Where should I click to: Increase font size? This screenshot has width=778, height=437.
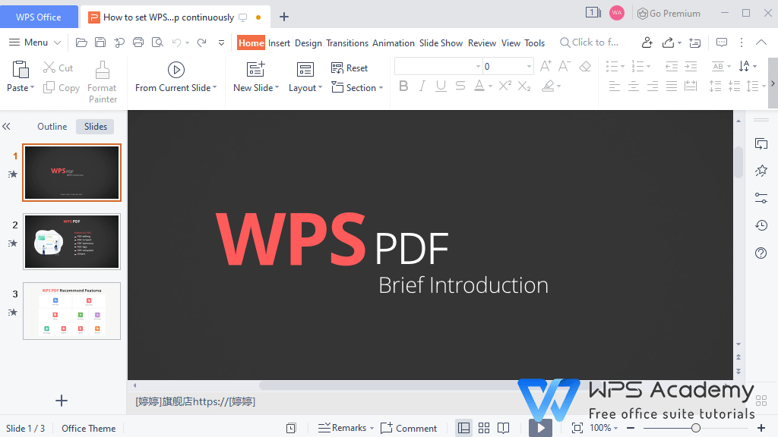coord(546,66)
